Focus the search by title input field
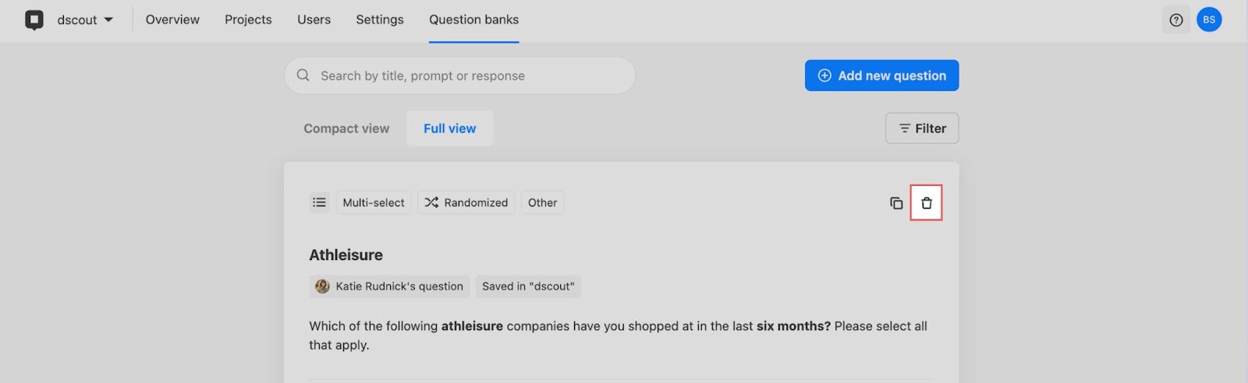 point(460,76)
